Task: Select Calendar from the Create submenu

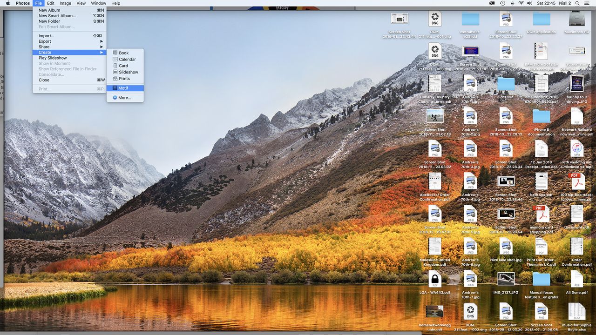Action: (x=125, y=60)
